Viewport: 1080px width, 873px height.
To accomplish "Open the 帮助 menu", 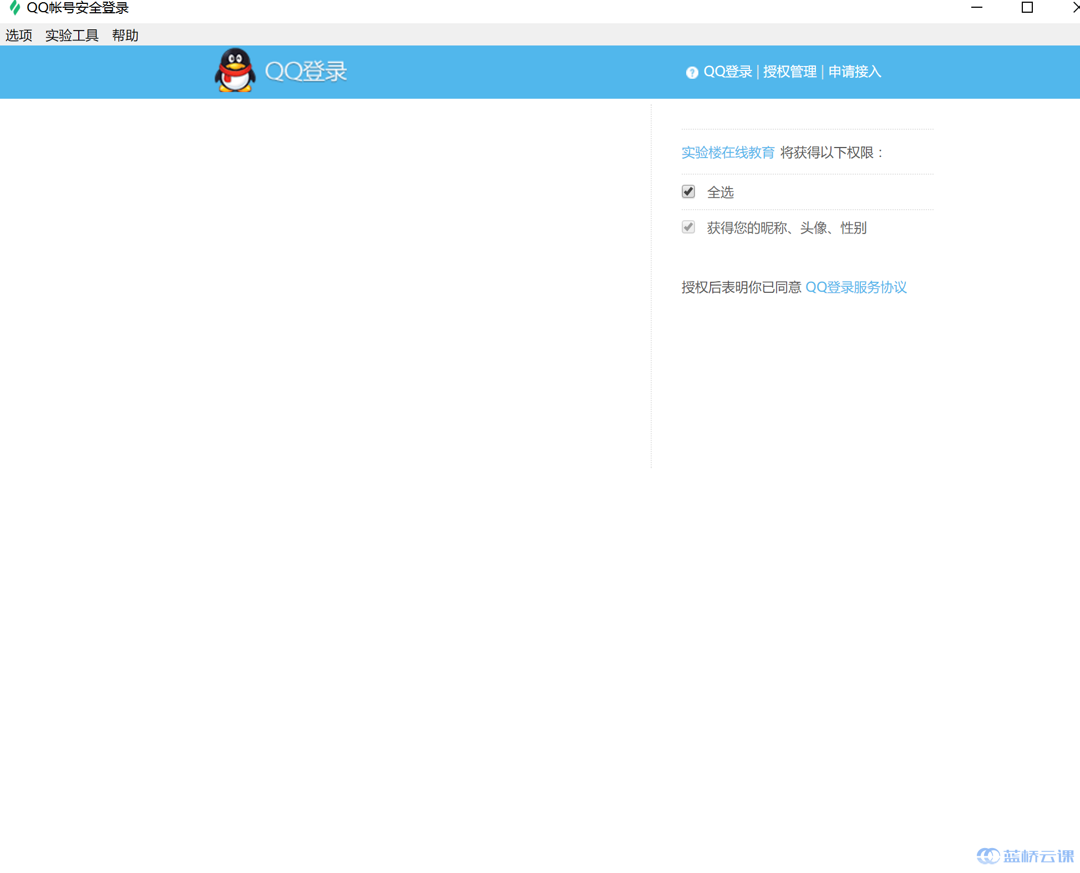I will 125,35.
